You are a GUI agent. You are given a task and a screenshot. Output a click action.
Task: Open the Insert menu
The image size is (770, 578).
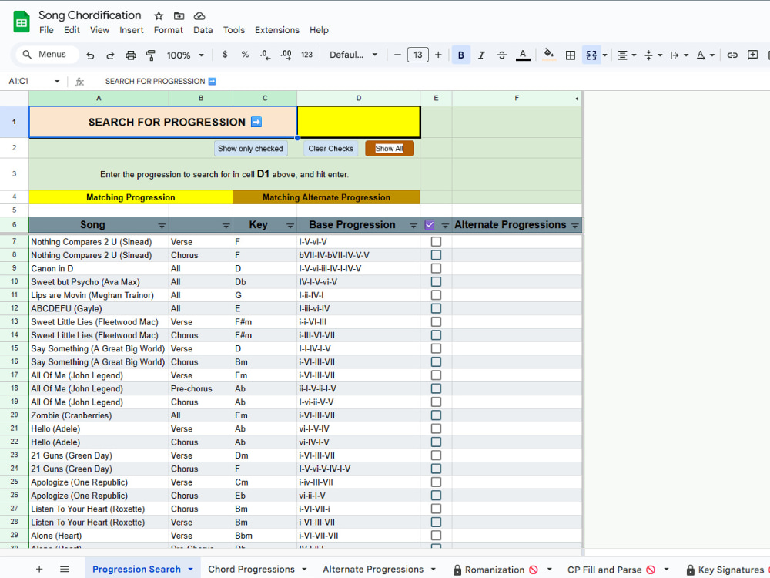click(131, 30)
